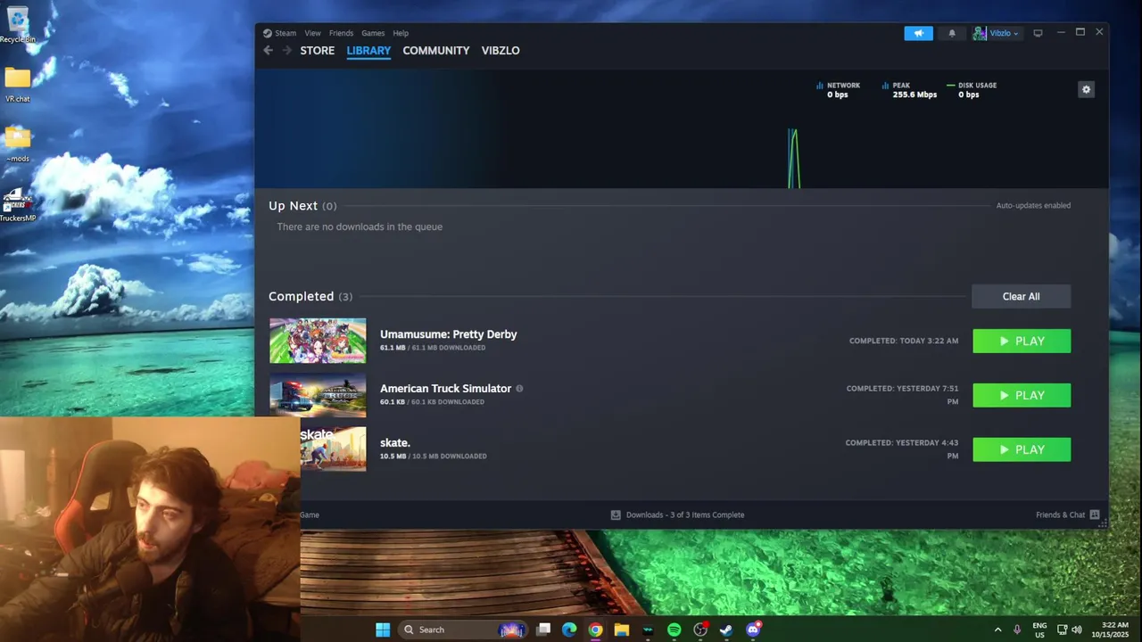The height and width of the screenshot is (642, 1142).
Task: Open the View menu in Steam
Action: [312, 33]
